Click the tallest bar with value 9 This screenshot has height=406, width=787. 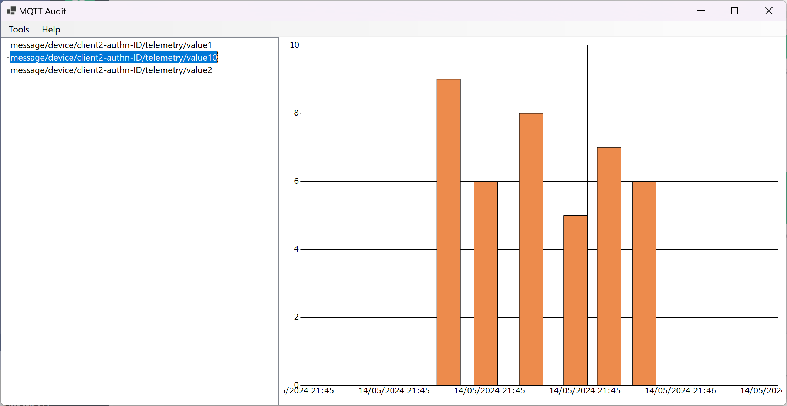448,233
